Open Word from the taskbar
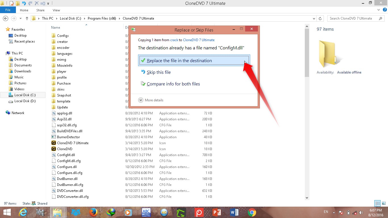The height and width of the screenshot is (218, 388). (234, 212)
